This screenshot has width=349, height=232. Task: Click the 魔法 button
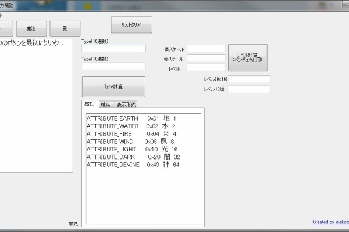click(33, 28)
